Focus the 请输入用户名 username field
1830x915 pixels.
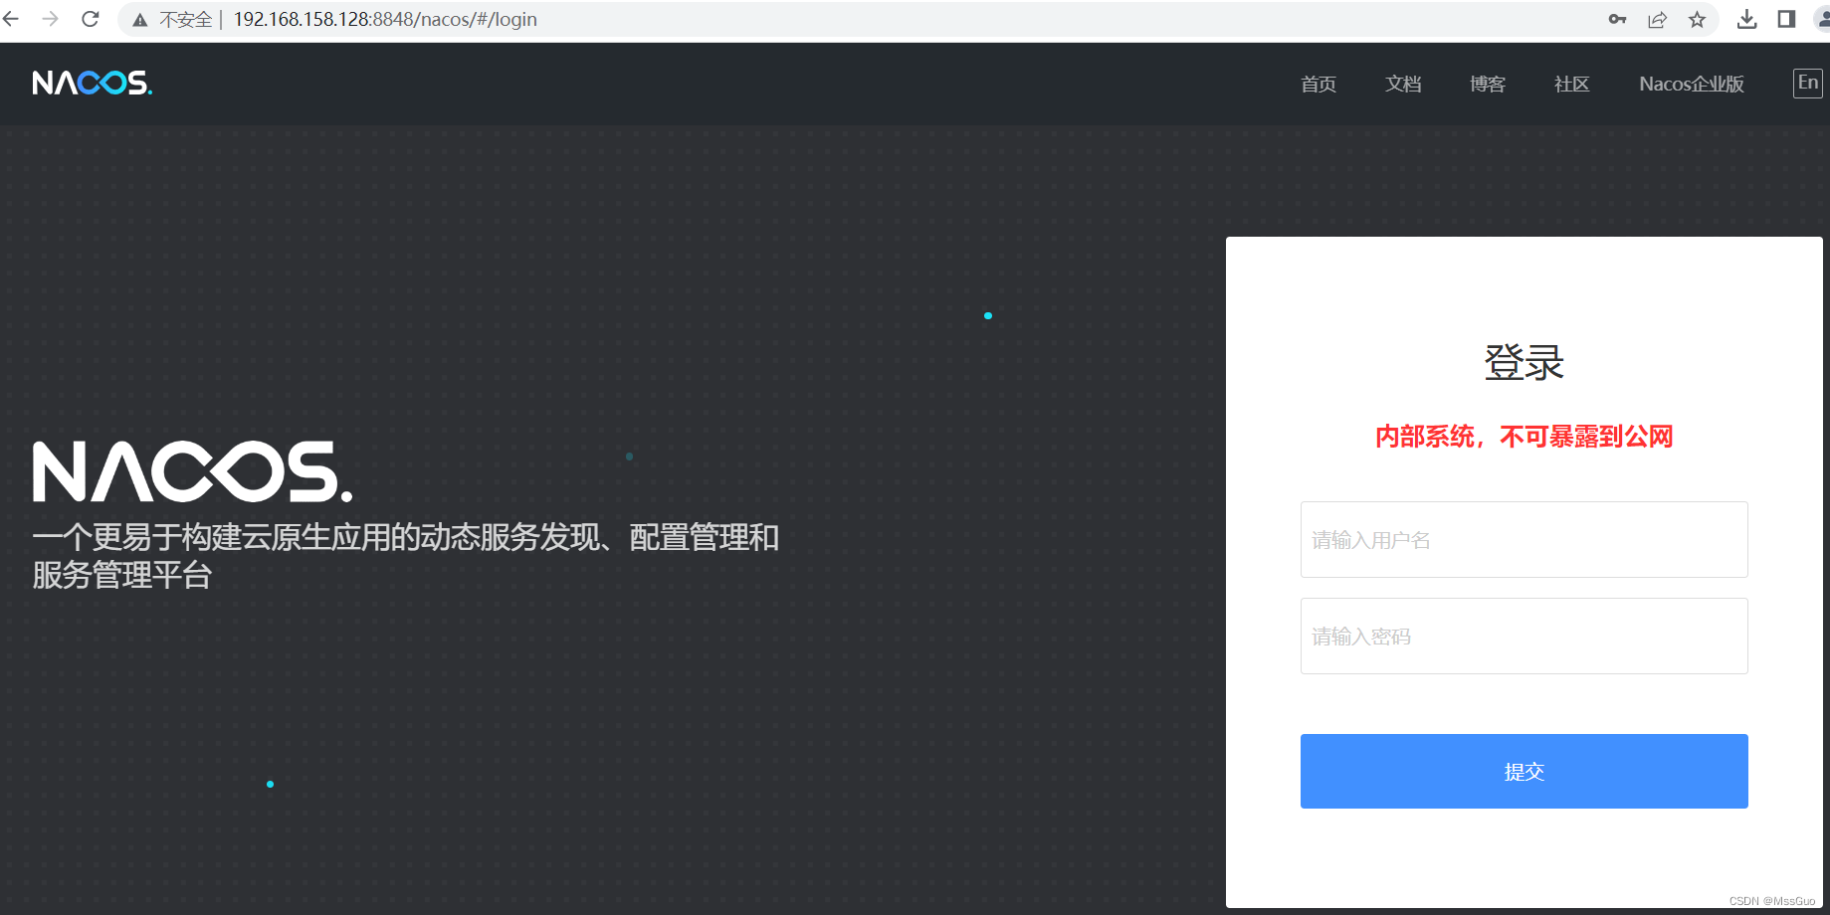click(1524, 539)
